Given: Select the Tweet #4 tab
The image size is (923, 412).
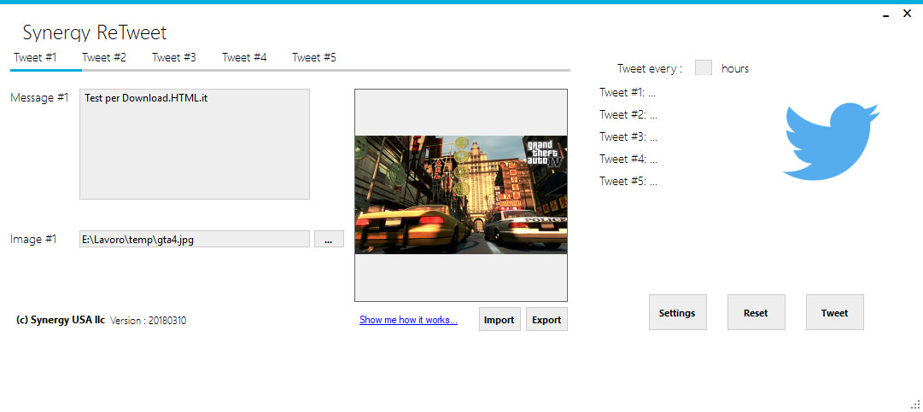Looking at the screenshot, I should (x=244, y=58).
